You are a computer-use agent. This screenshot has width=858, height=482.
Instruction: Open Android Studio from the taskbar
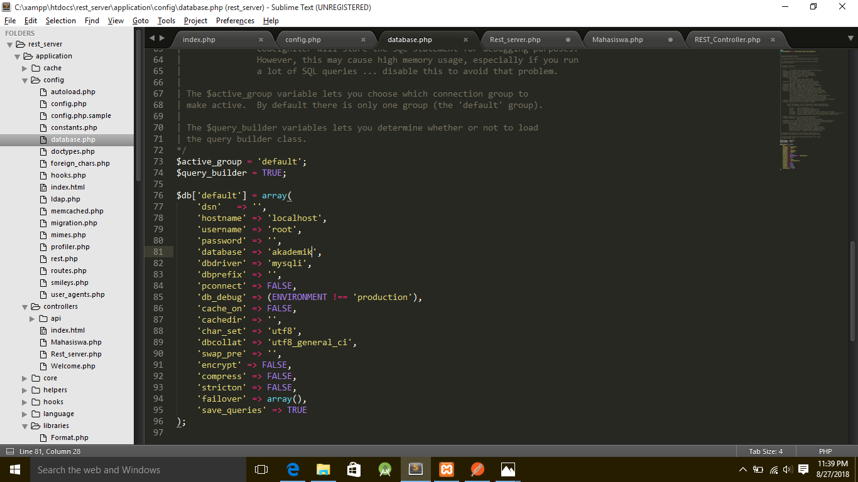point(385,469)
